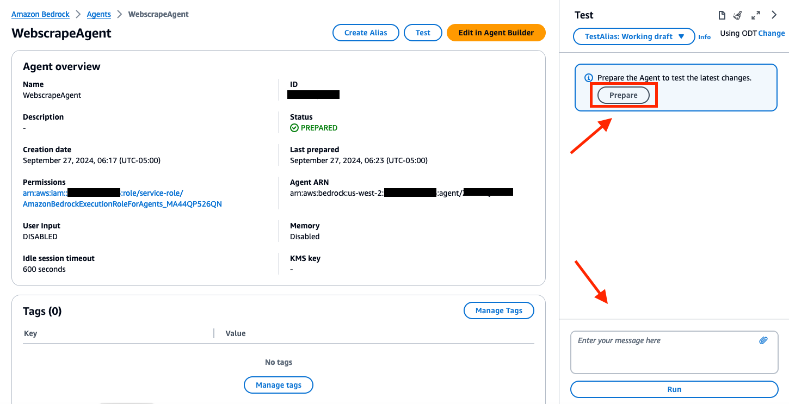Open the AmazonBedrockExecutionRoleForAgents permissions role link
The width and height of the screenshot is (789, 404).
pyautogui.click(x=122, y=198)
